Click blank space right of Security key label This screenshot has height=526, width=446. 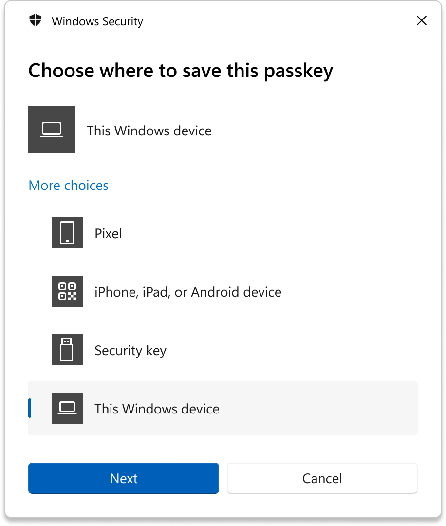[292, 350]
